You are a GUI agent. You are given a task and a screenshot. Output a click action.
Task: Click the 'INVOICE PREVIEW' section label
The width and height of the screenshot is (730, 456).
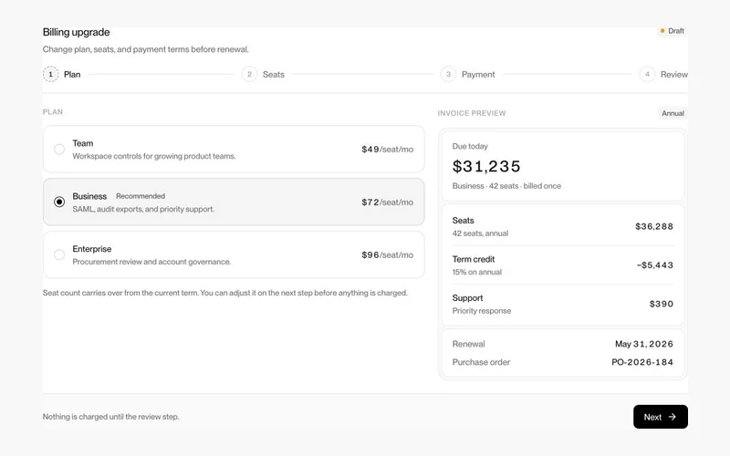pyautogui.click(x=472, y=113)
